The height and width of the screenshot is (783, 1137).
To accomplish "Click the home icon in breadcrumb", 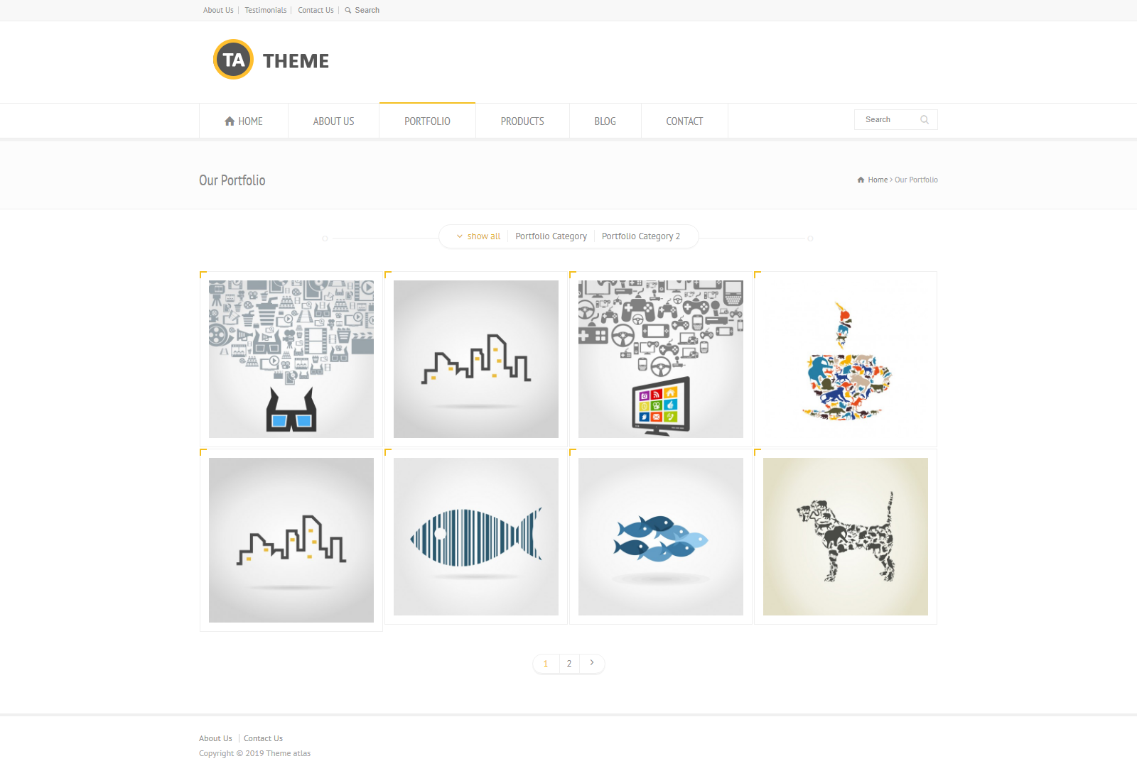I will click(861, 180).
